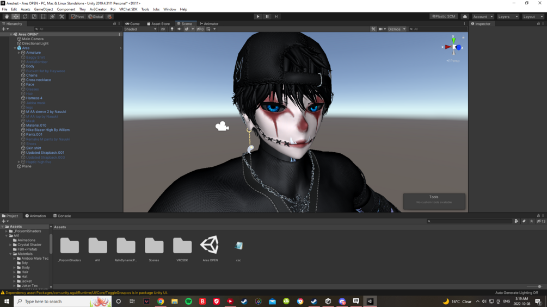Expand the Armature object
Image resolution: width=547 pixels, height=307 pixels.
19,53
